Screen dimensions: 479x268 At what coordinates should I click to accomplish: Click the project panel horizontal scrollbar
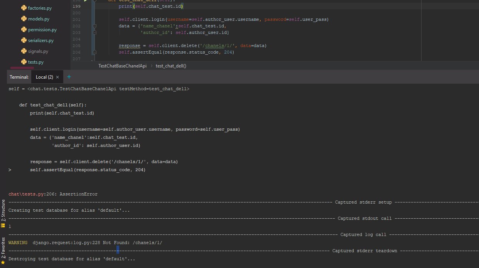22,68
